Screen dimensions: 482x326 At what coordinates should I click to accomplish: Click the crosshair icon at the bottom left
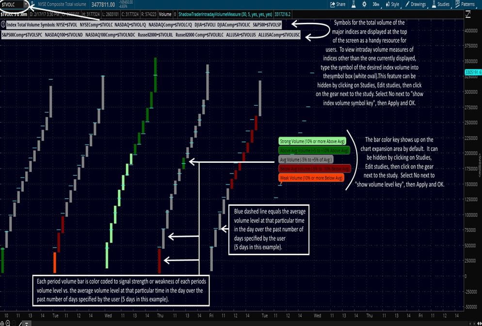tap(2, 323)
